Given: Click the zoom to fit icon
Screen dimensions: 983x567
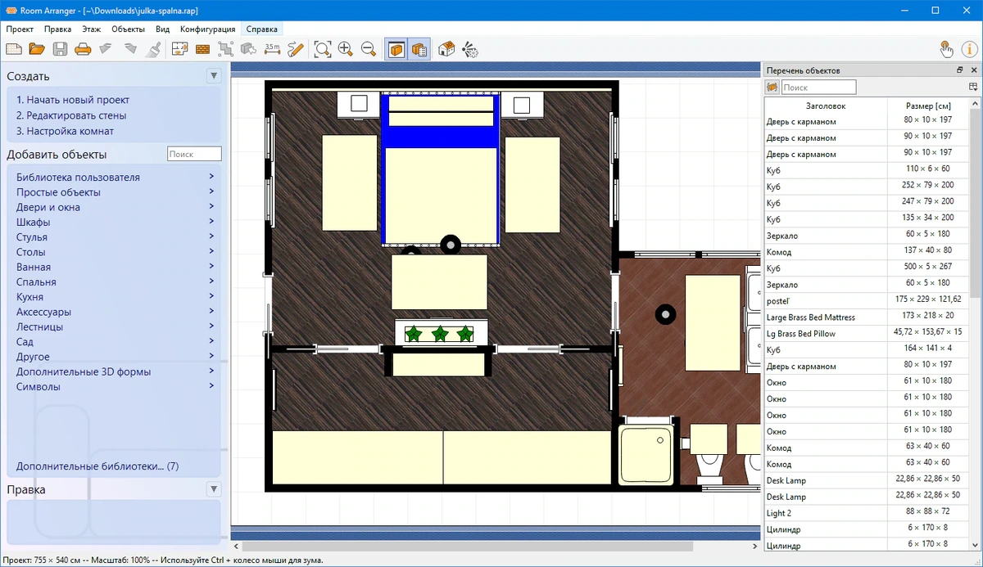Looking at the screenshot, I should [x=323, y=49].
